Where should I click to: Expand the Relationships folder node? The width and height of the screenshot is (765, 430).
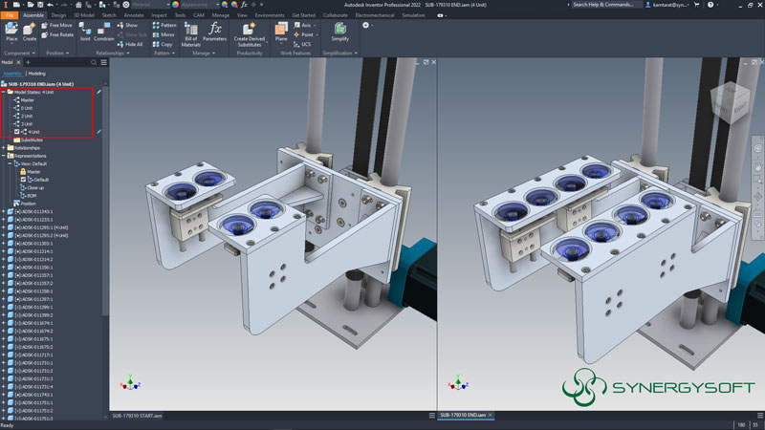tap(4, 148)
